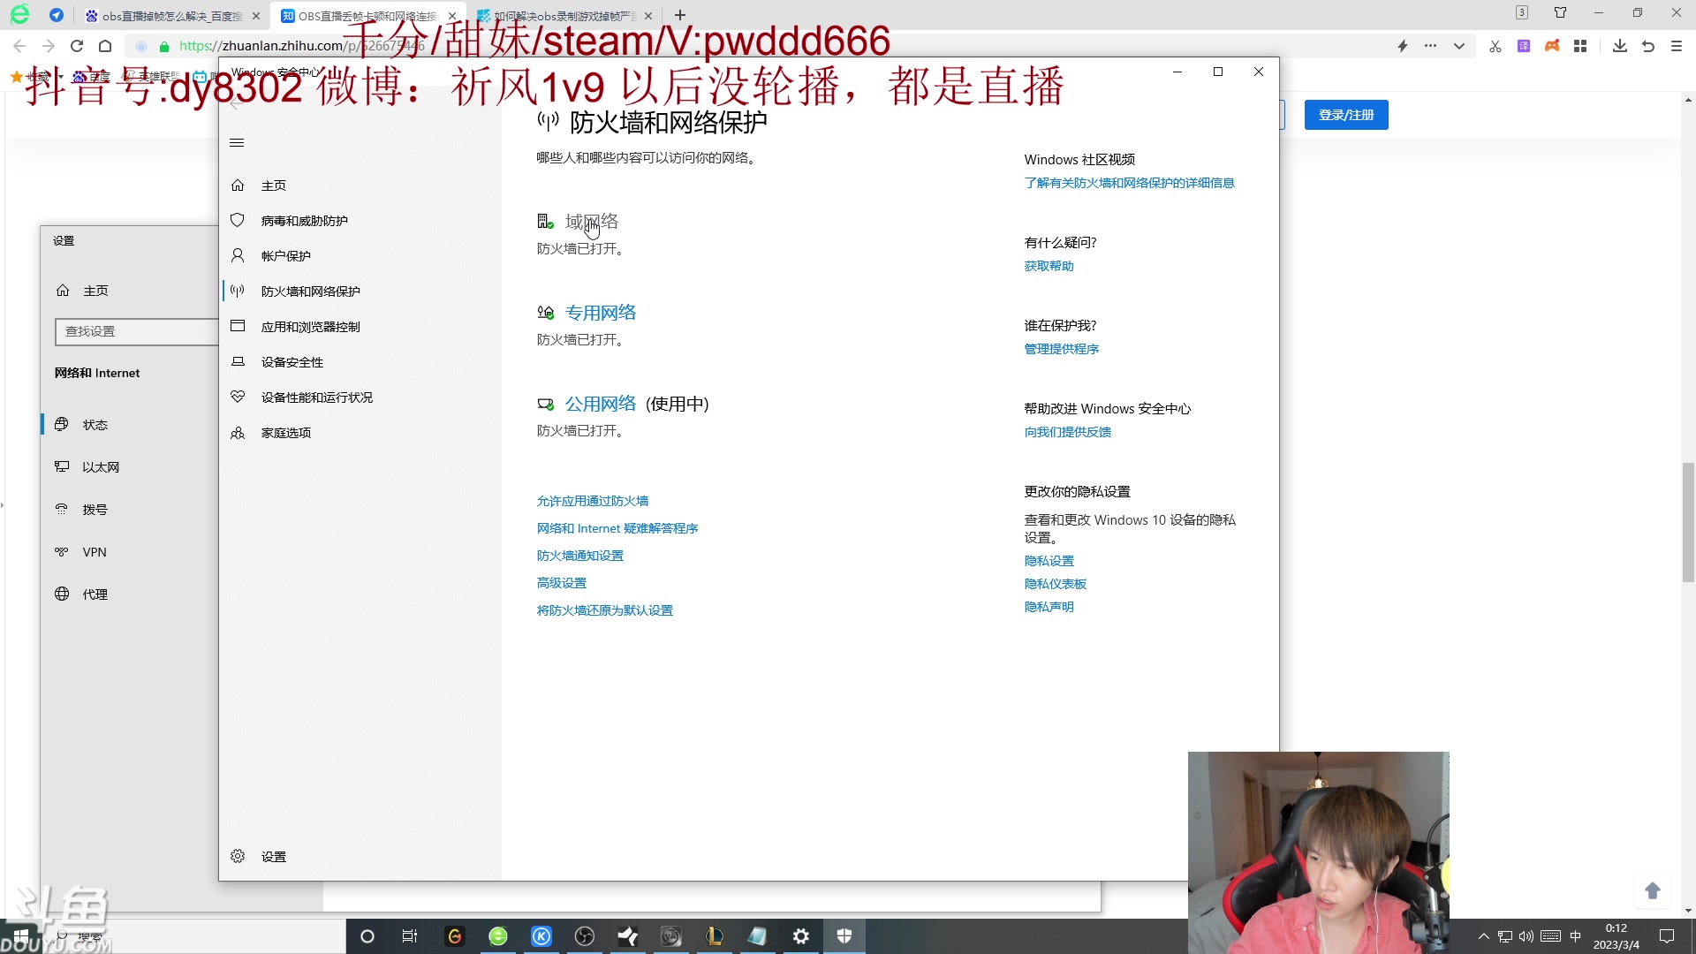Image resolution: width=1696 pixels, height=954 pixels.
Task: Open the notification center icon
Action: pyautogui.click(x=1667, y=936)
